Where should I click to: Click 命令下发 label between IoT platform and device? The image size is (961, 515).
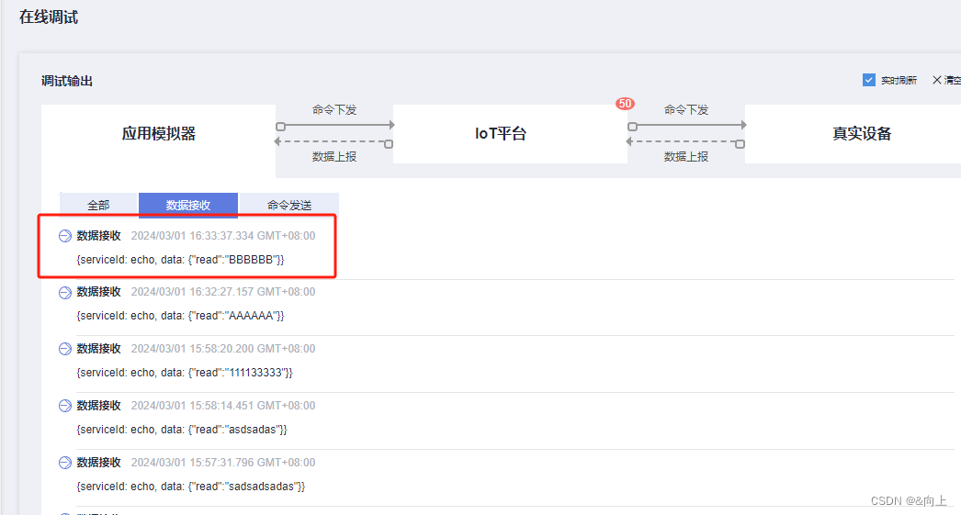coord(686,109)
